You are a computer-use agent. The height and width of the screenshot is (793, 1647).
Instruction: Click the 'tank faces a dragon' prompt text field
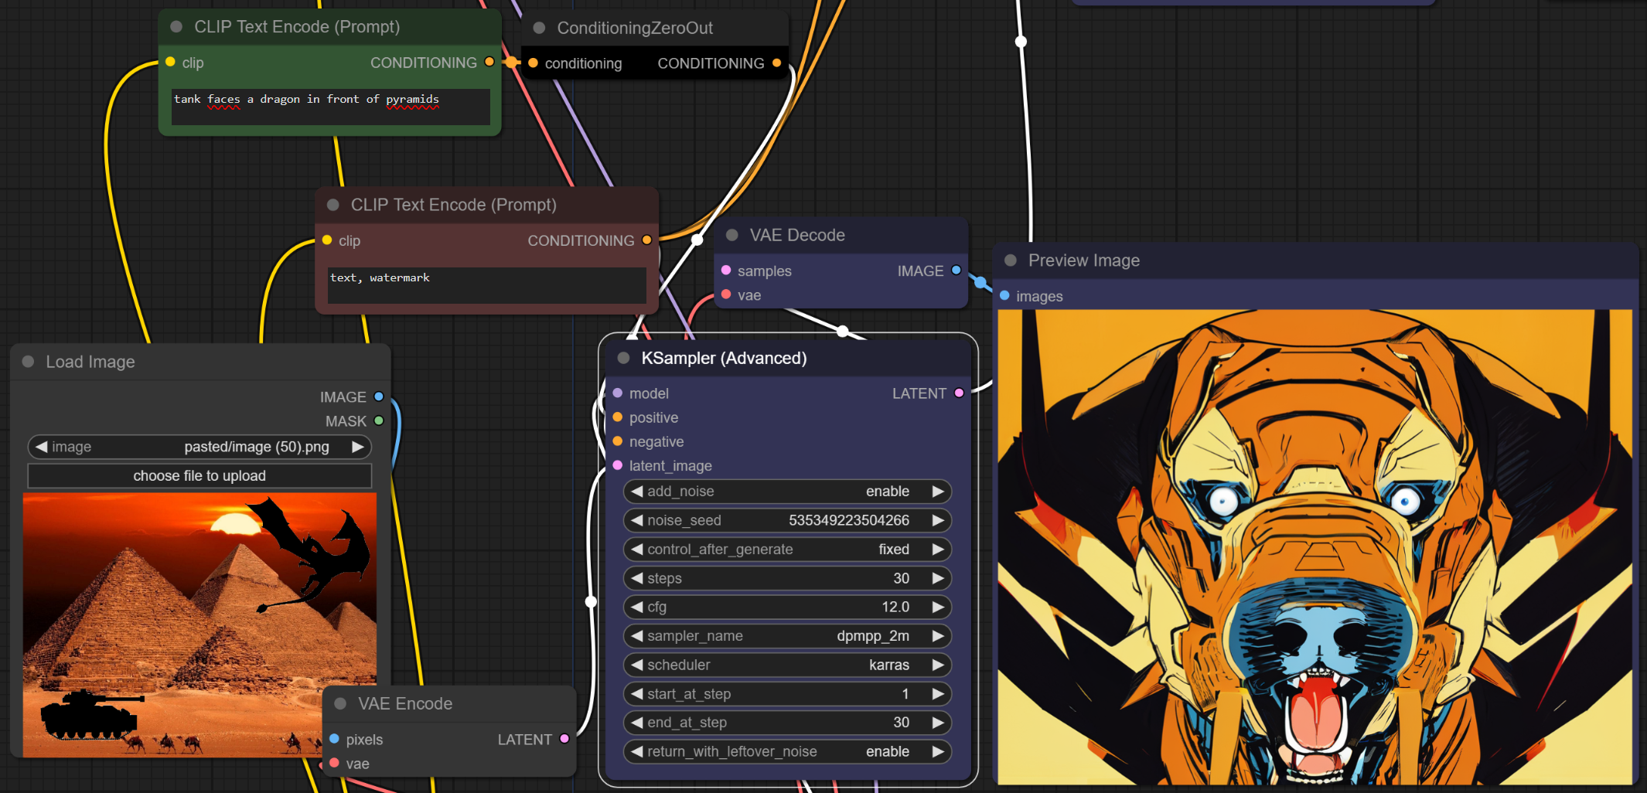[x=330, y=107]
